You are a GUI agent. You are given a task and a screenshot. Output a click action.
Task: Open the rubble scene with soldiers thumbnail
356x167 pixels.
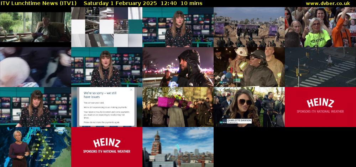(x=249, y=27)
